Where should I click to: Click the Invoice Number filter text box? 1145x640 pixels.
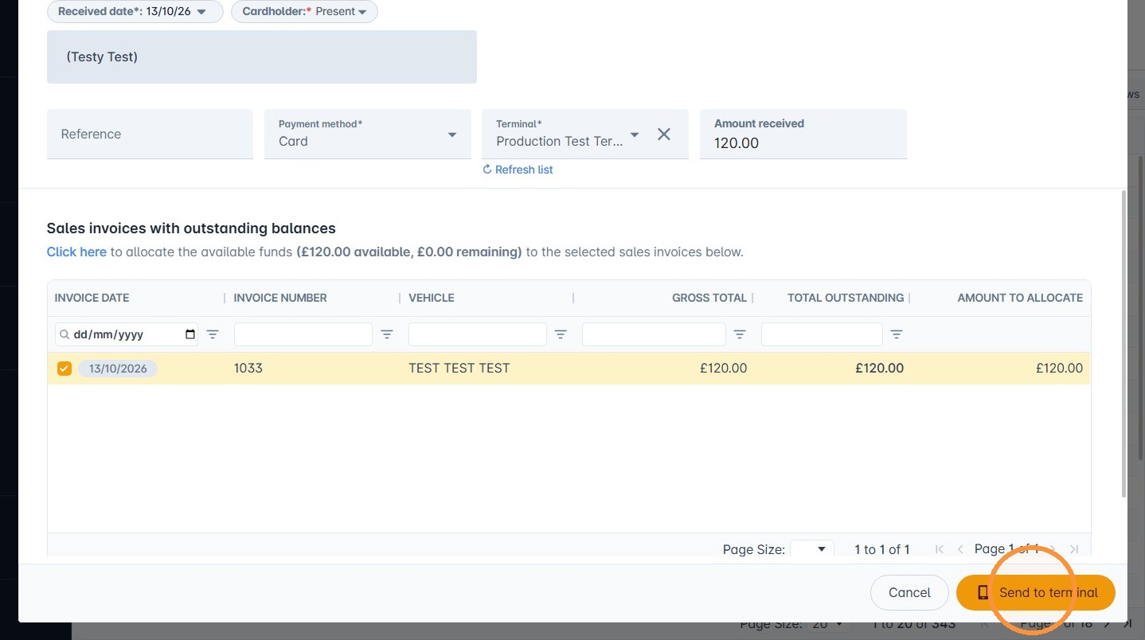[303, 334]
